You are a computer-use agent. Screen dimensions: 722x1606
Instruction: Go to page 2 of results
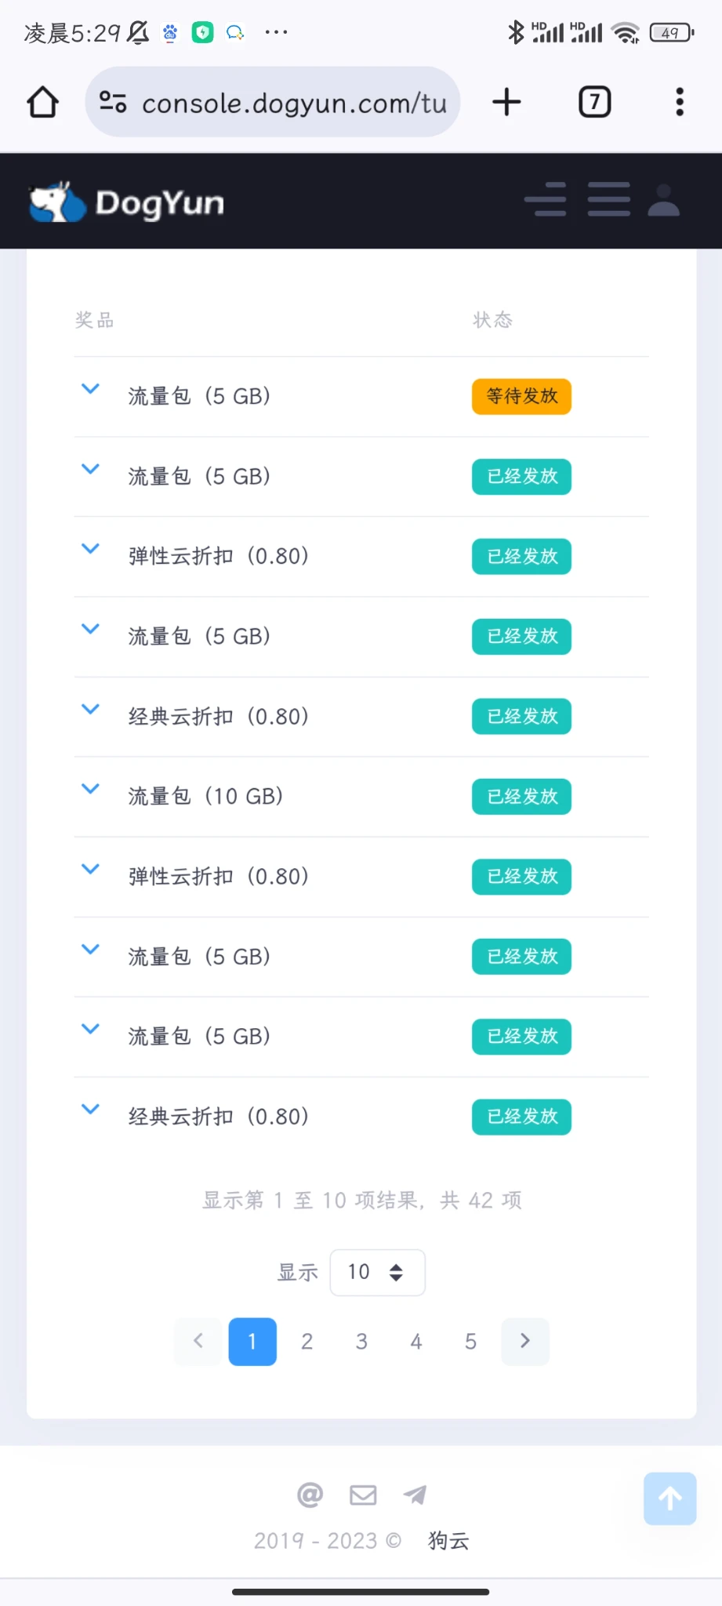point(307,1342)
